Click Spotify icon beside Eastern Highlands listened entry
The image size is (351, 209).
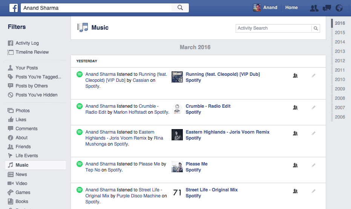click(x=80, y=132)
